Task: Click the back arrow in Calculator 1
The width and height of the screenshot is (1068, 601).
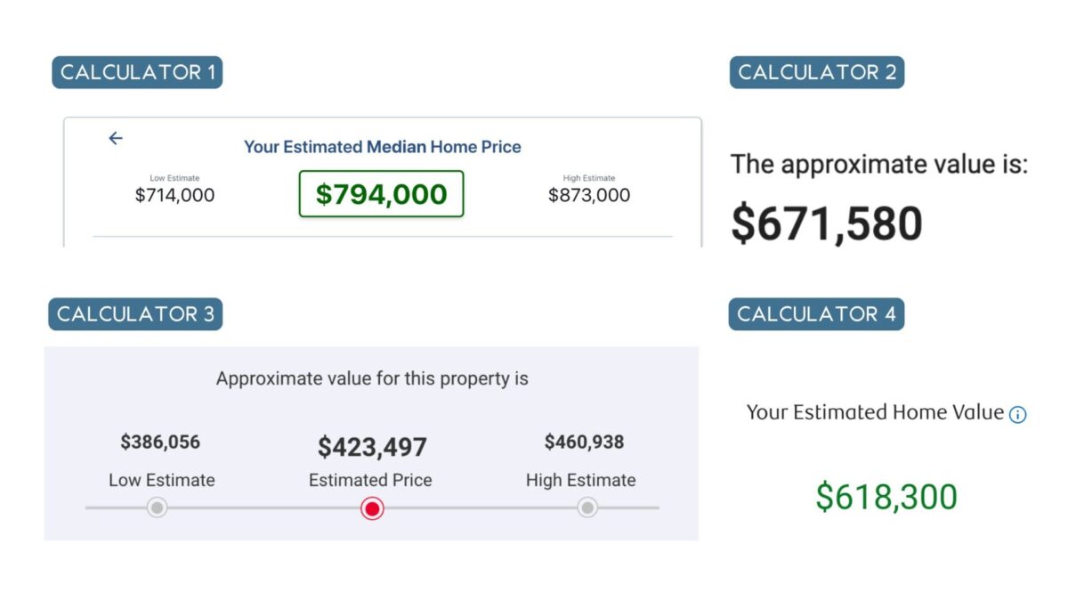Action: point(115,138)
